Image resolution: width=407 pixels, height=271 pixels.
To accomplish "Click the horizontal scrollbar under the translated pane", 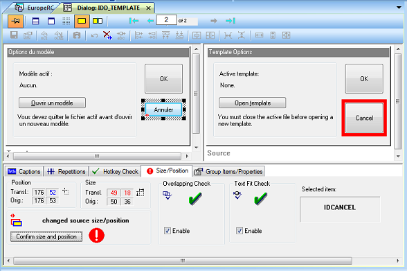I will (97, 156).
